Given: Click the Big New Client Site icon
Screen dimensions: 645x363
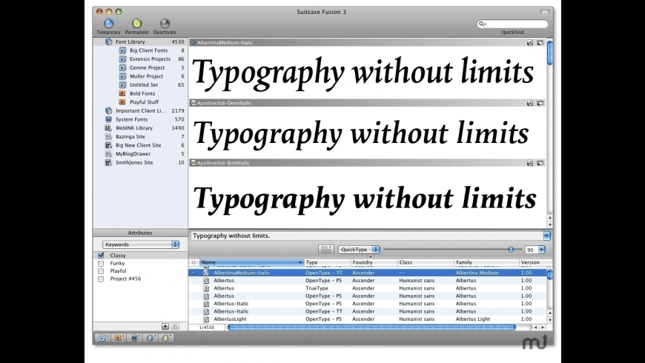Looking at the screenshot, I should click(108, 145).
